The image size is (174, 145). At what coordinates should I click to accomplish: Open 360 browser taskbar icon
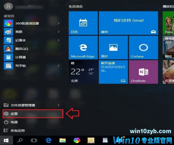point(77,140)
